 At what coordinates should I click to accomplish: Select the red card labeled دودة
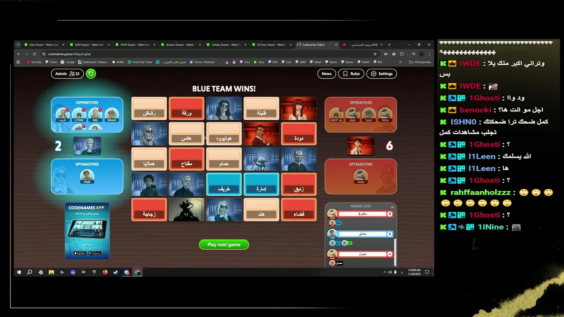point(299,134)
